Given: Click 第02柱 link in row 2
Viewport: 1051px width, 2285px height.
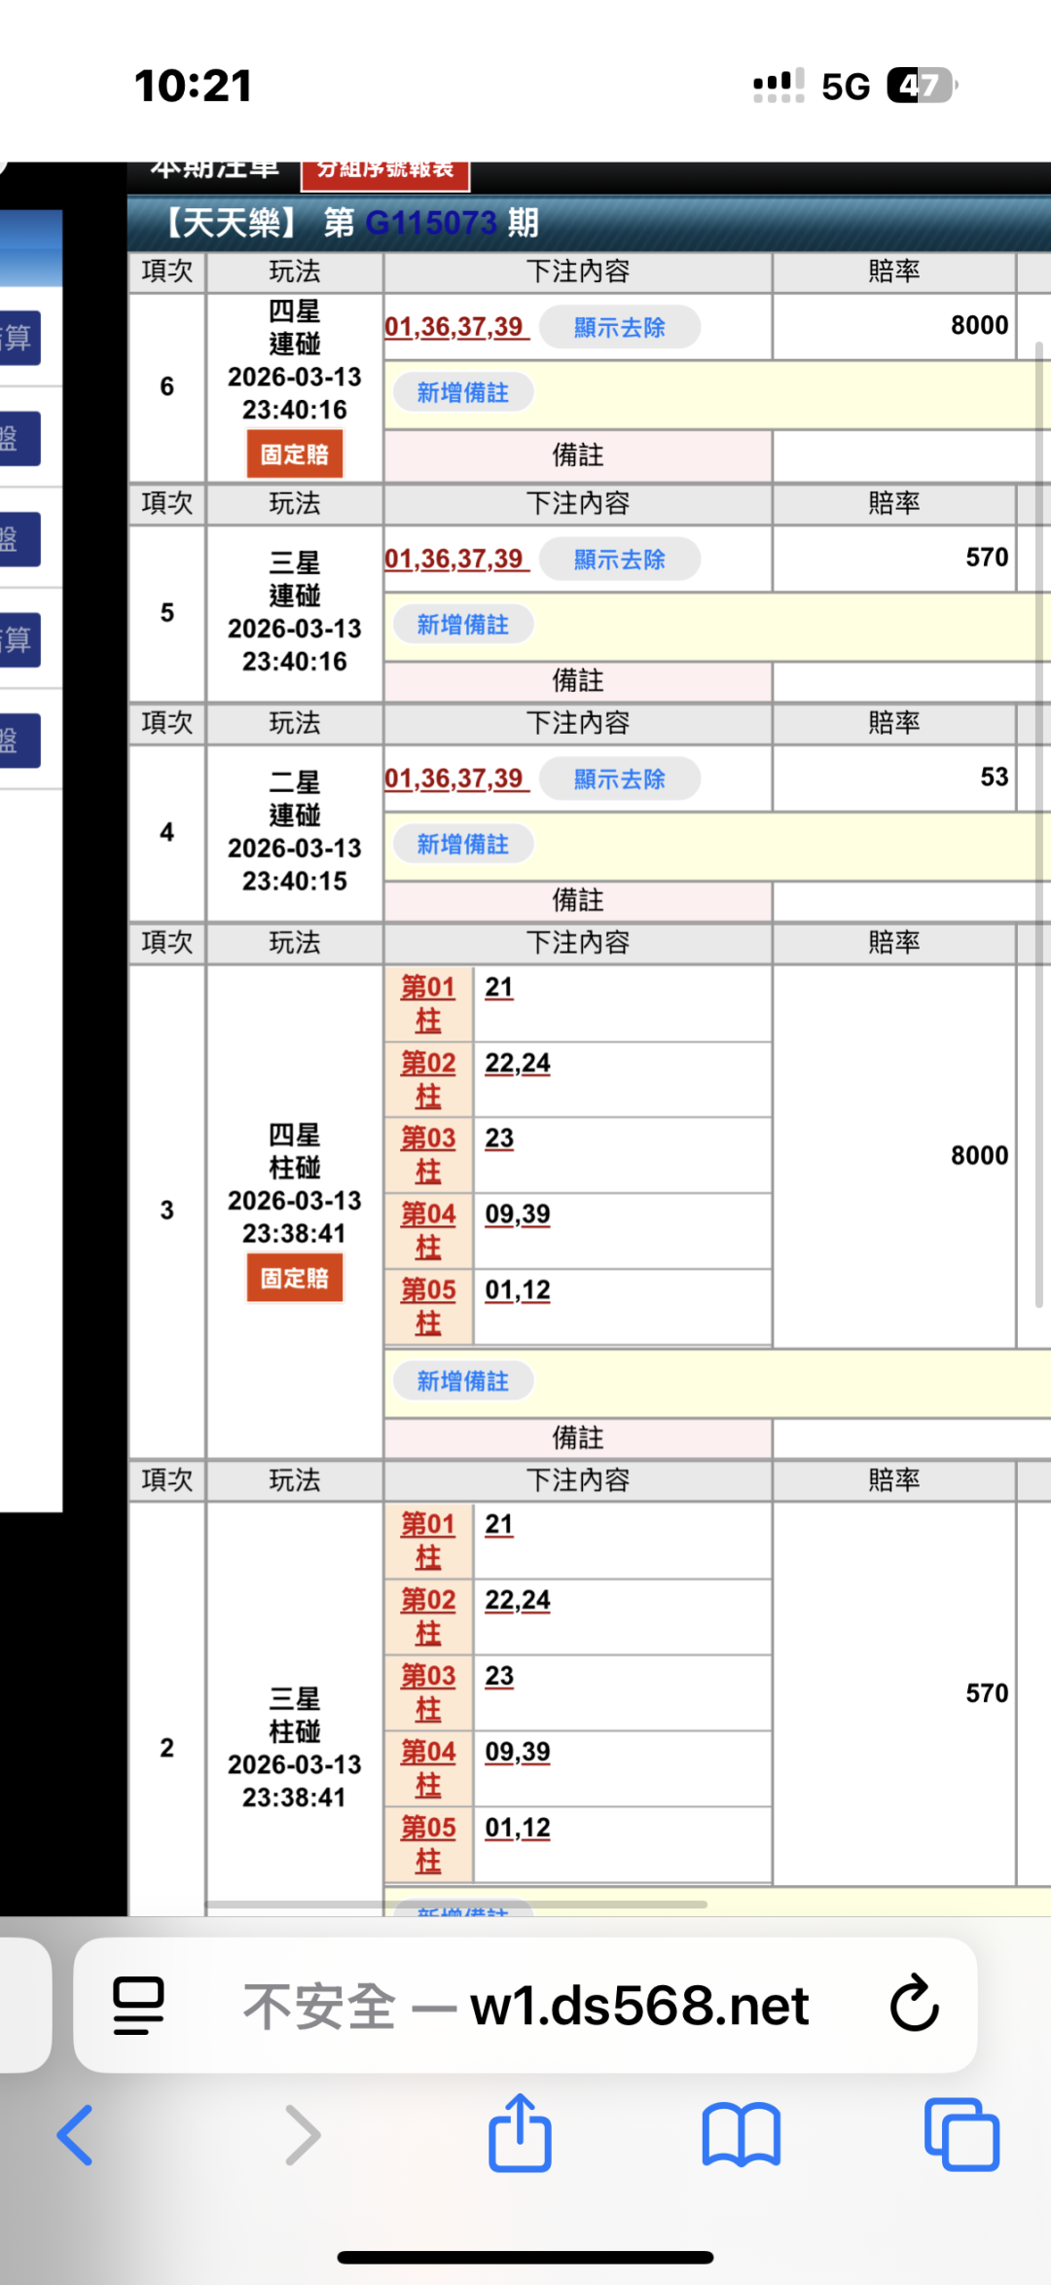Looking at the screenshot, I should 428,1616.
